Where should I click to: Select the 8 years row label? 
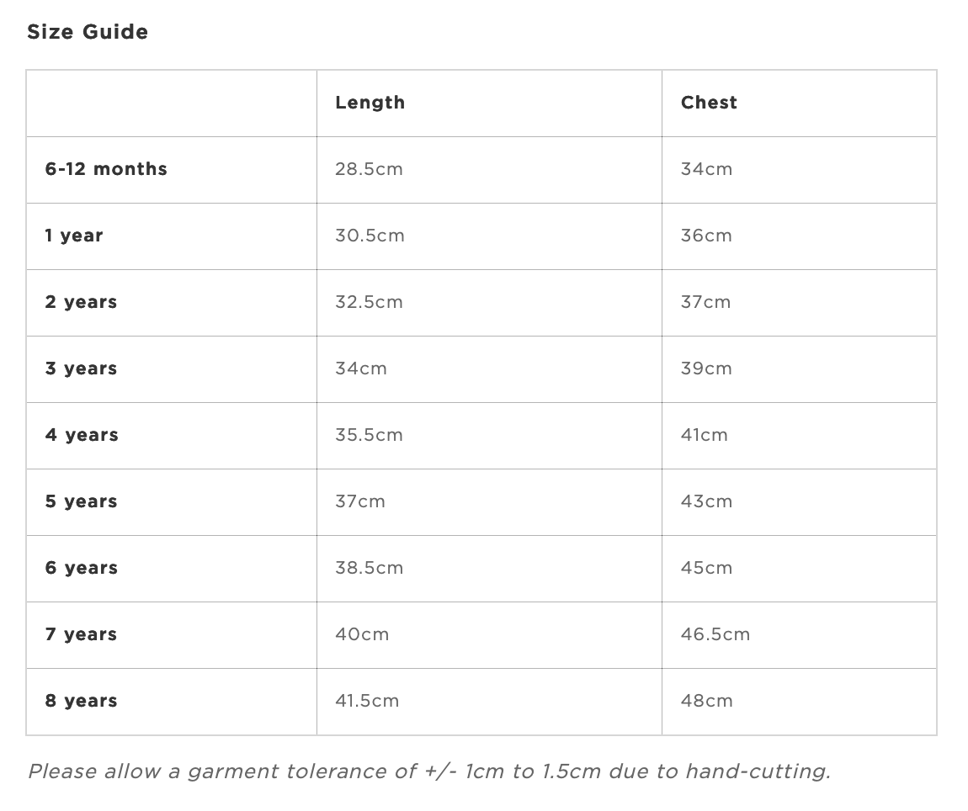pyautogui.click(x=81, y=701)
